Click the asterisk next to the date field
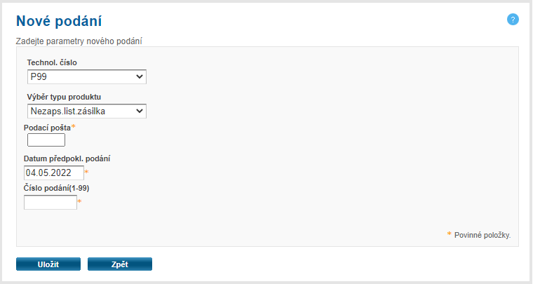Image resolution: width=533 pixels, height=284 pixels. (x=87, y=172)
